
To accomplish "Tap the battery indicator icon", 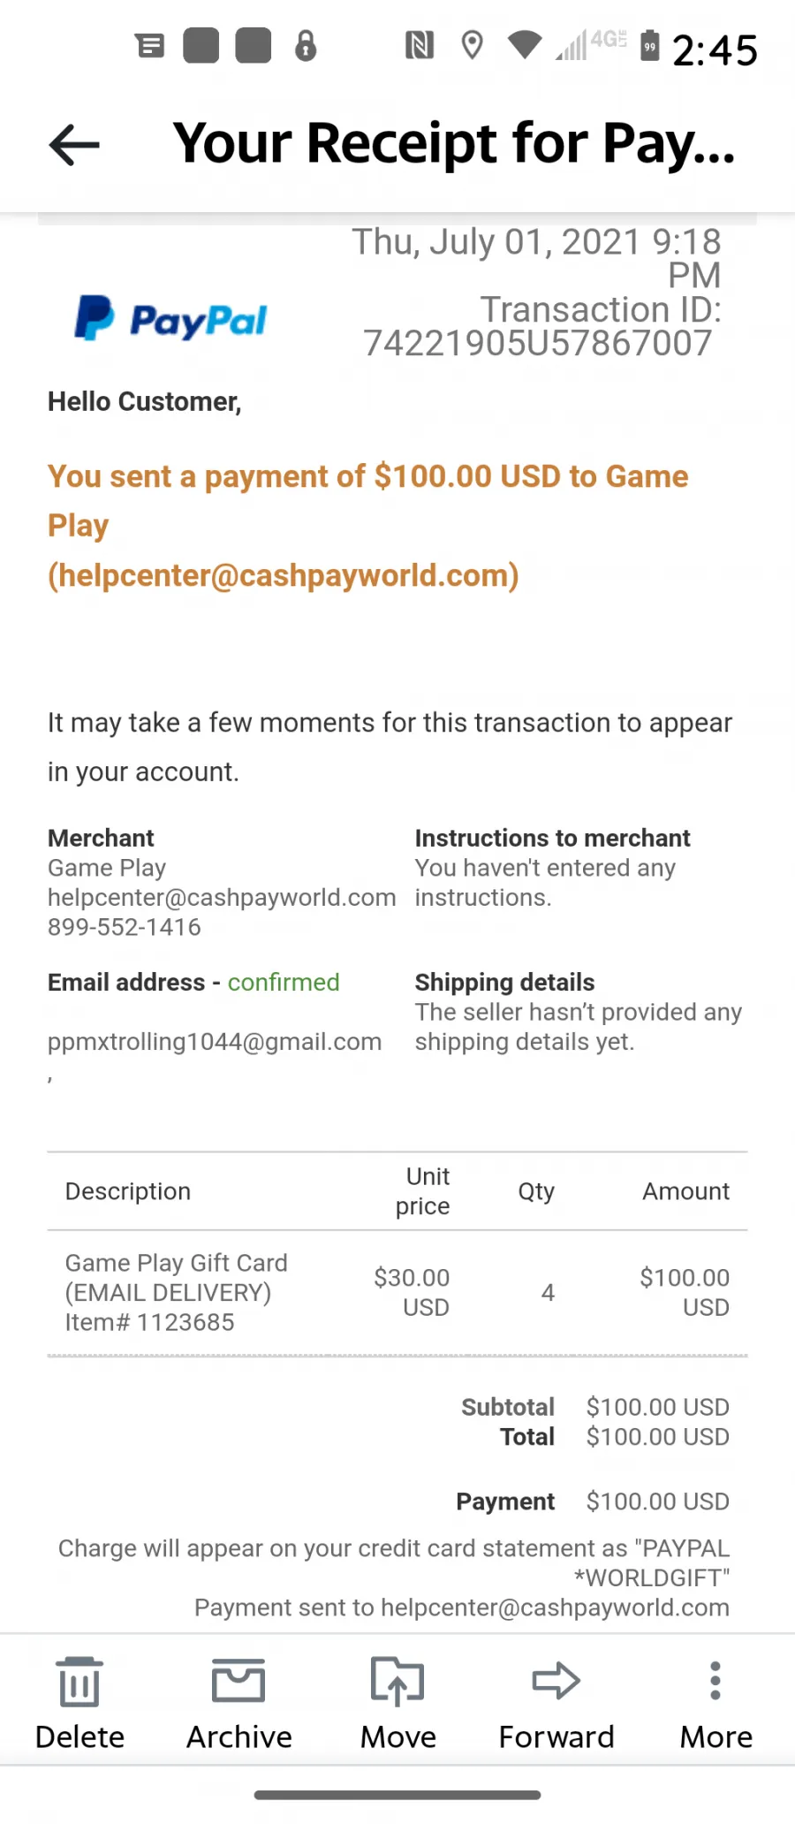I will coord(649,45).
